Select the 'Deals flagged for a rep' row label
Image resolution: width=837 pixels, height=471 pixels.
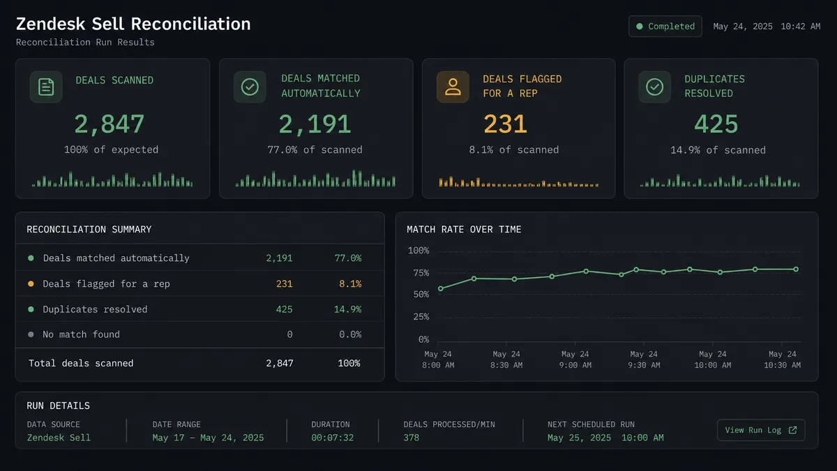coord(106,284)
